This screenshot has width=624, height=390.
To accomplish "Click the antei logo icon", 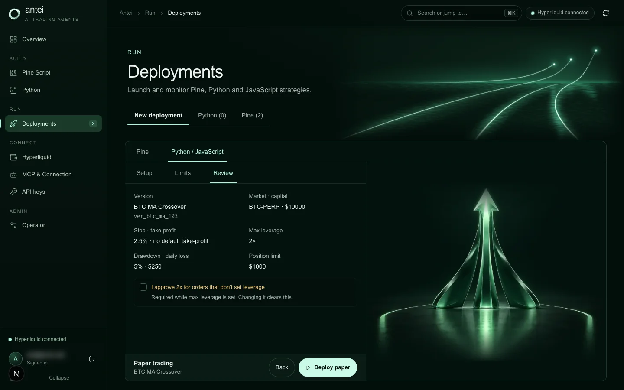I will [14, 14].
